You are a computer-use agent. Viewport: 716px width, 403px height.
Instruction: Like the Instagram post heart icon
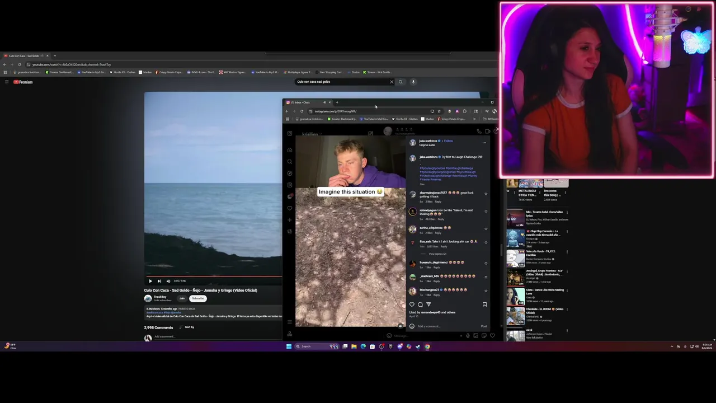point(412,304)
